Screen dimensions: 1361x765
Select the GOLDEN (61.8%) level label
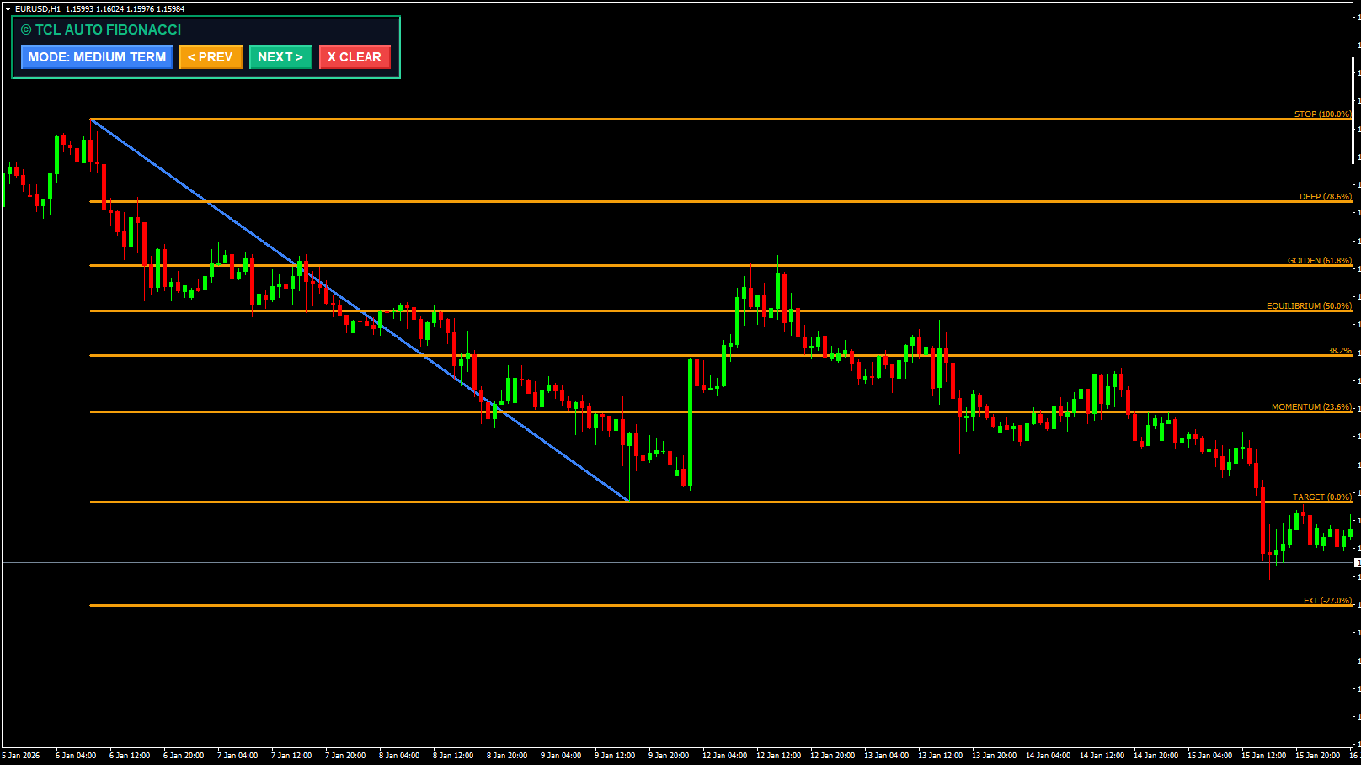(x=1318, y=260)
